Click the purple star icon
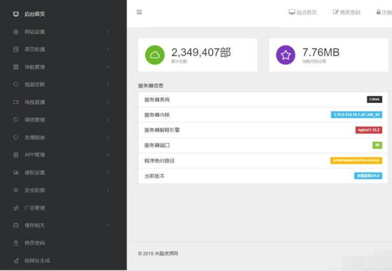 click(286, 55)
